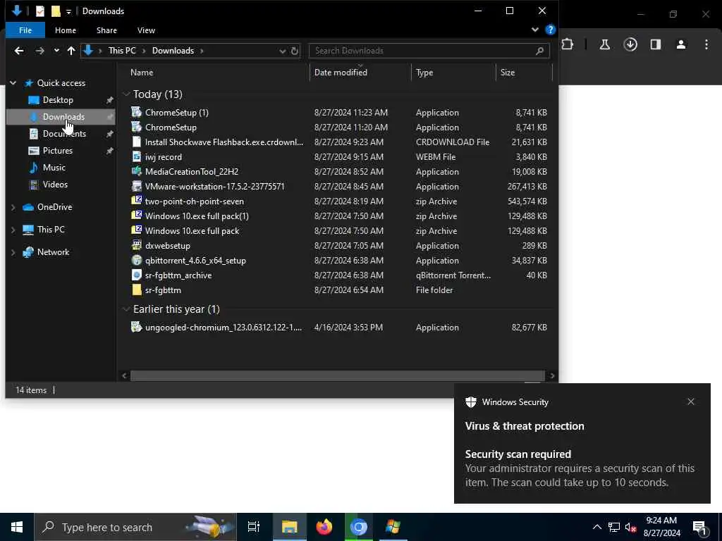Select the MediaCreationTool_22H2 file icon

(x=136, y=171)
